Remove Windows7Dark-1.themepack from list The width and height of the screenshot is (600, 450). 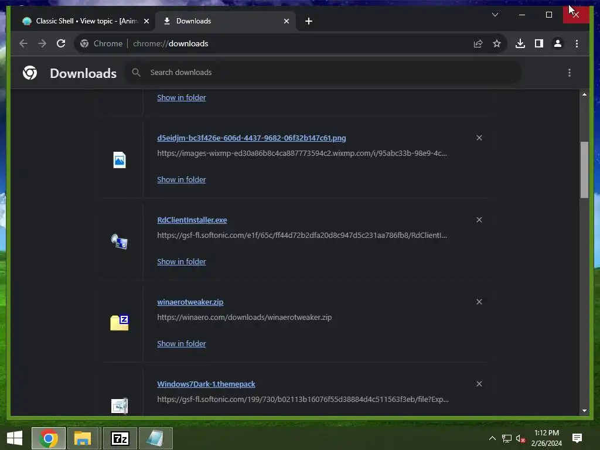(479, 384)
